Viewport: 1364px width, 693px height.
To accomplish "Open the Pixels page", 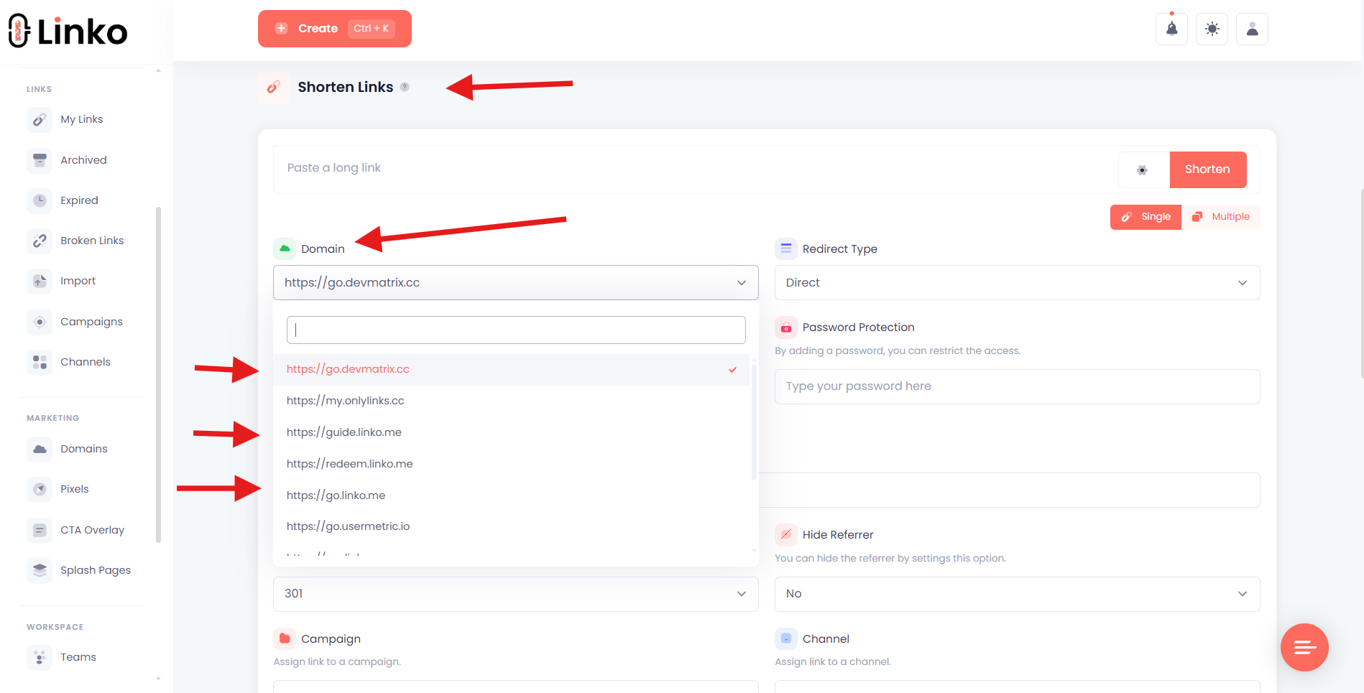I will tap(75, 489).
